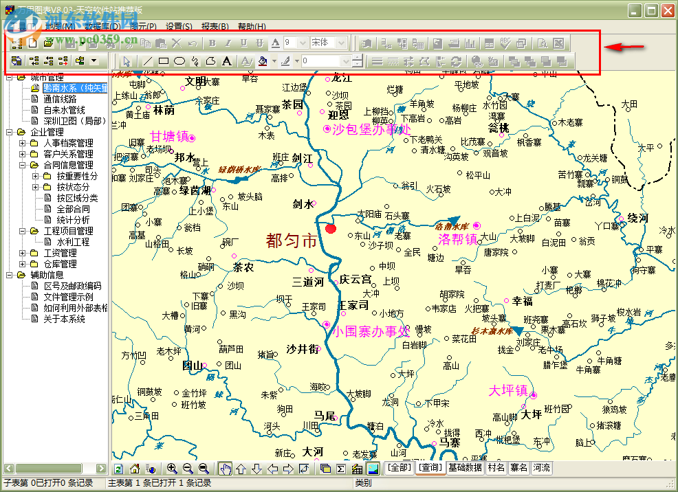Open the font size dropdown showing 9
Screen dimensions: 678x492
coord(303,43)
